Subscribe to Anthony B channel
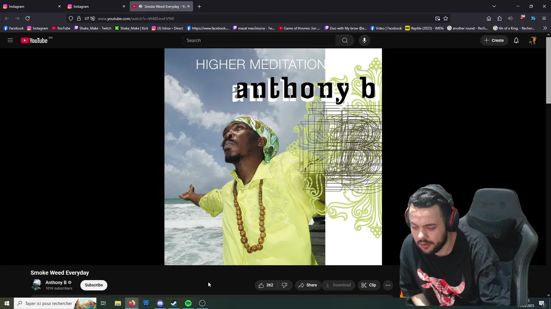 point(94,285)
